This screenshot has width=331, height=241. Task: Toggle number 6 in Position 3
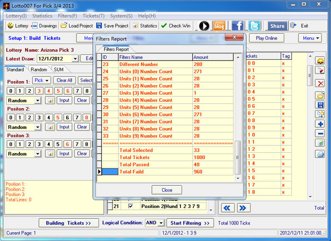67,144
